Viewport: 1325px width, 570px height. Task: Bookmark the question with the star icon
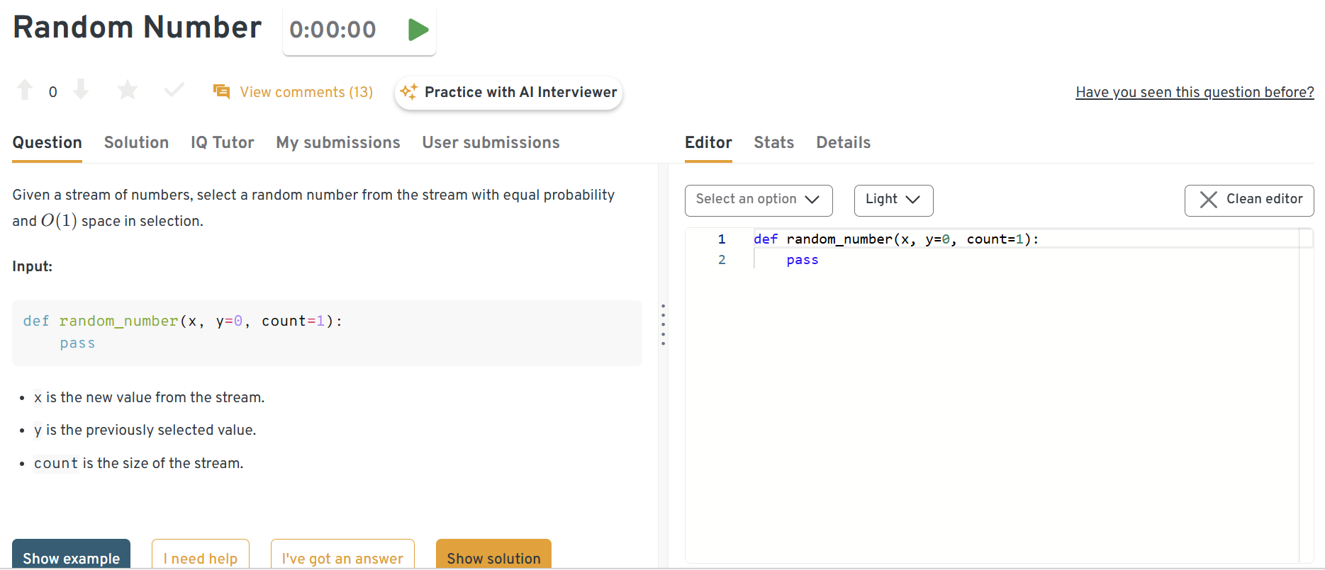pyautogui.click(x=128, y=91)
